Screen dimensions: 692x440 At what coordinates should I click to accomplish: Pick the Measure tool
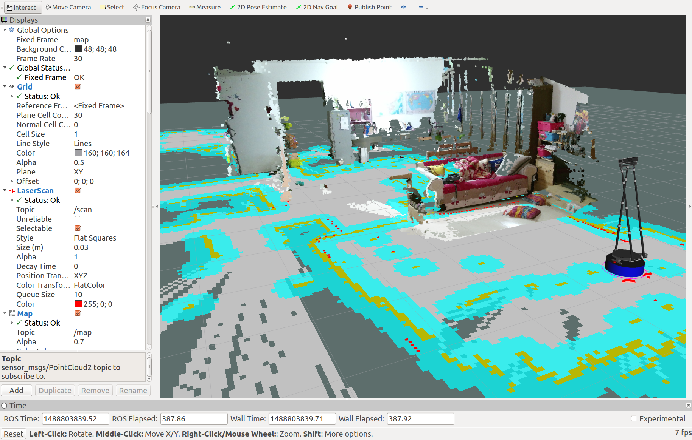point(205,7)
